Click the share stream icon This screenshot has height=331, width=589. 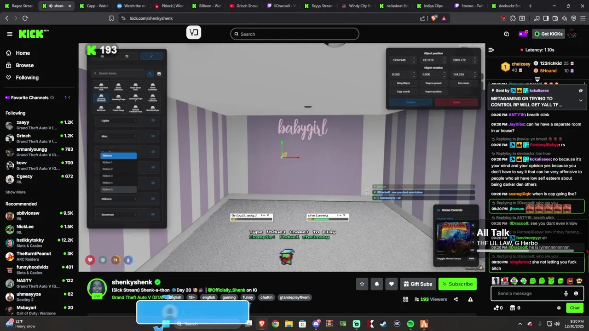(456, 299)
